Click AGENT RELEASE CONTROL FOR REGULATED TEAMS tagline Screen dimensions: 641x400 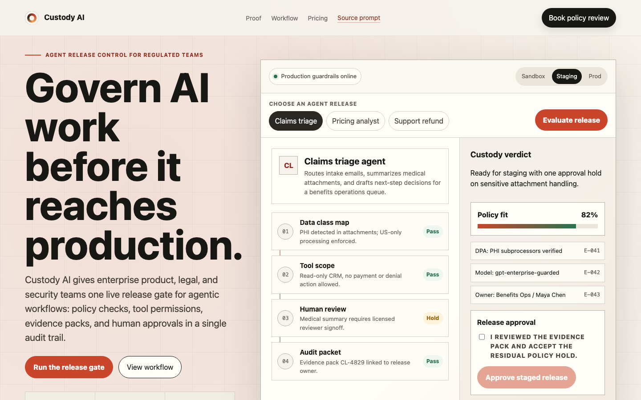(x=124, y=55)
